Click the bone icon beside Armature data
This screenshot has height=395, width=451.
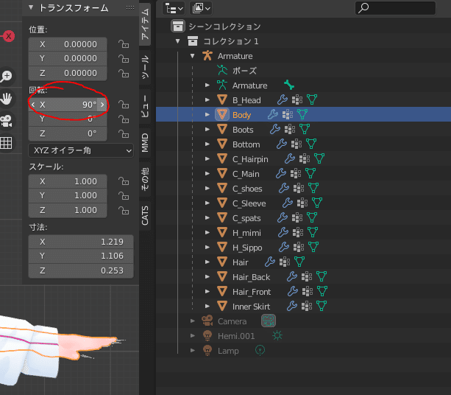pos(289,85)
